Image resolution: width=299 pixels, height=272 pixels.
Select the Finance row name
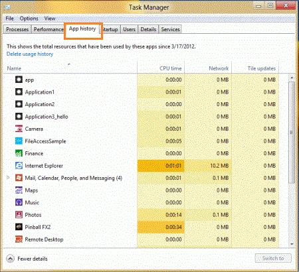(x=34, y=153)
